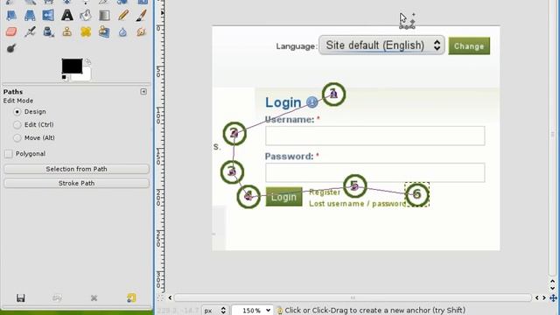The height and width of the screenshot is (315, 560).
Task: Open the 150% zoom dropdown
Action: [x=253, y=311]
